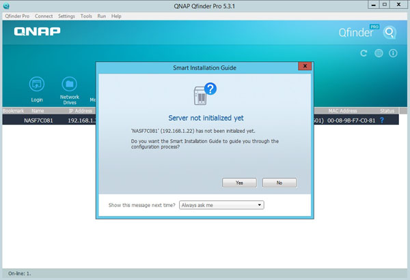Open the 'Always ask me' dropdown
Screen dimensions: 410x280
click(221, 205)
